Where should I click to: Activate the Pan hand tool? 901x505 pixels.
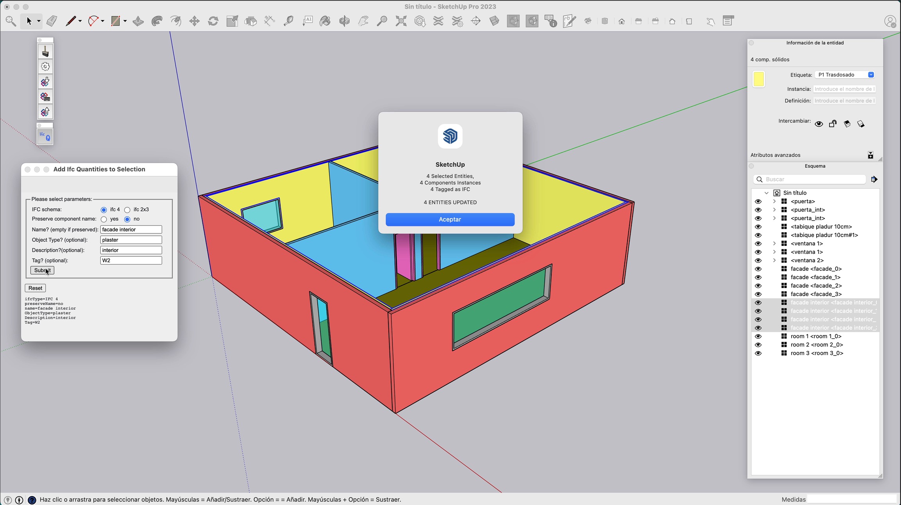[x=363, y=21]
